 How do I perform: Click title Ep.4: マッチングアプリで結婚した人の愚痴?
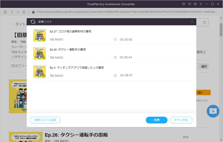[x=77, y=68]
